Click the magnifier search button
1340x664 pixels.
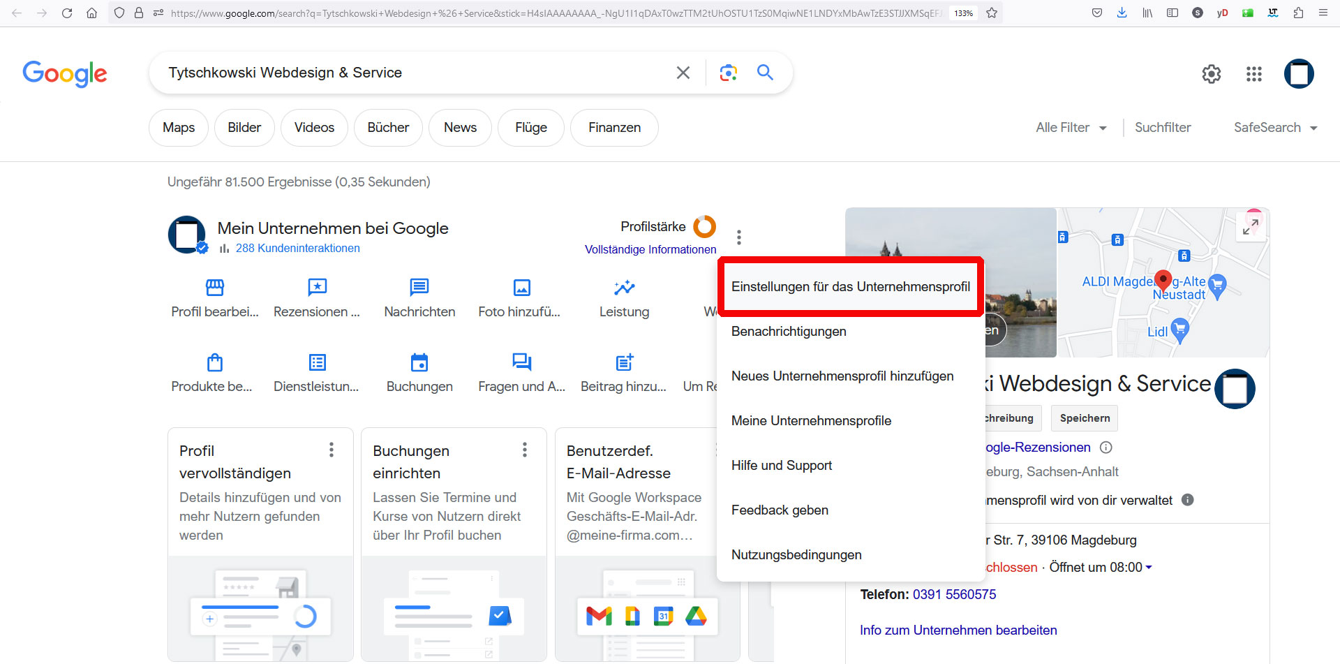(x=765, y=73)
